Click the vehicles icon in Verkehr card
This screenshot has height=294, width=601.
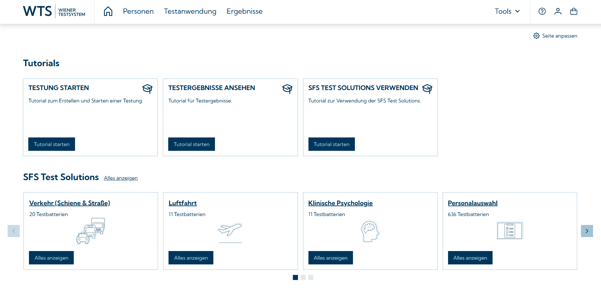(x=91, y=231)
